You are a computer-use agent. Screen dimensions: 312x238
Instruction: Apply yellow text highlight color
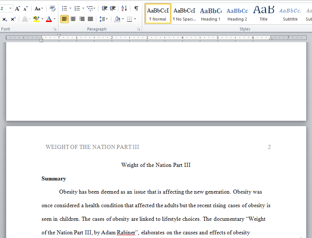point(36,19)
